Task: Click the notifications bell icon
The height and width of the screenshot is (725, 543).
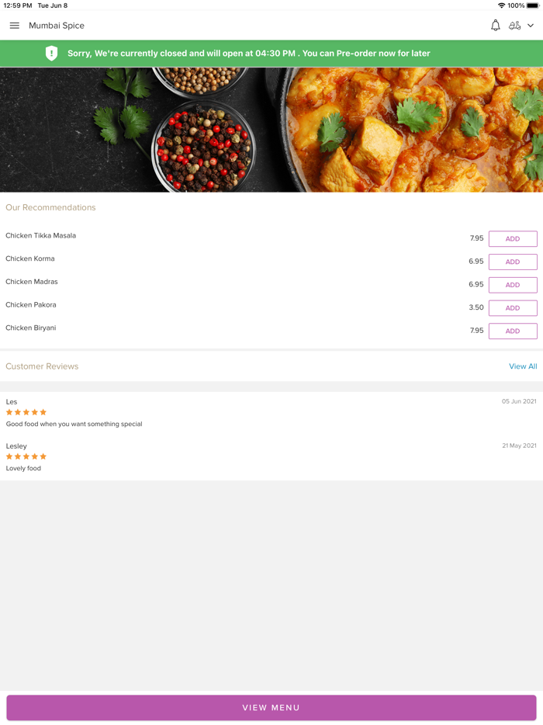Action: tap(495, 25)
